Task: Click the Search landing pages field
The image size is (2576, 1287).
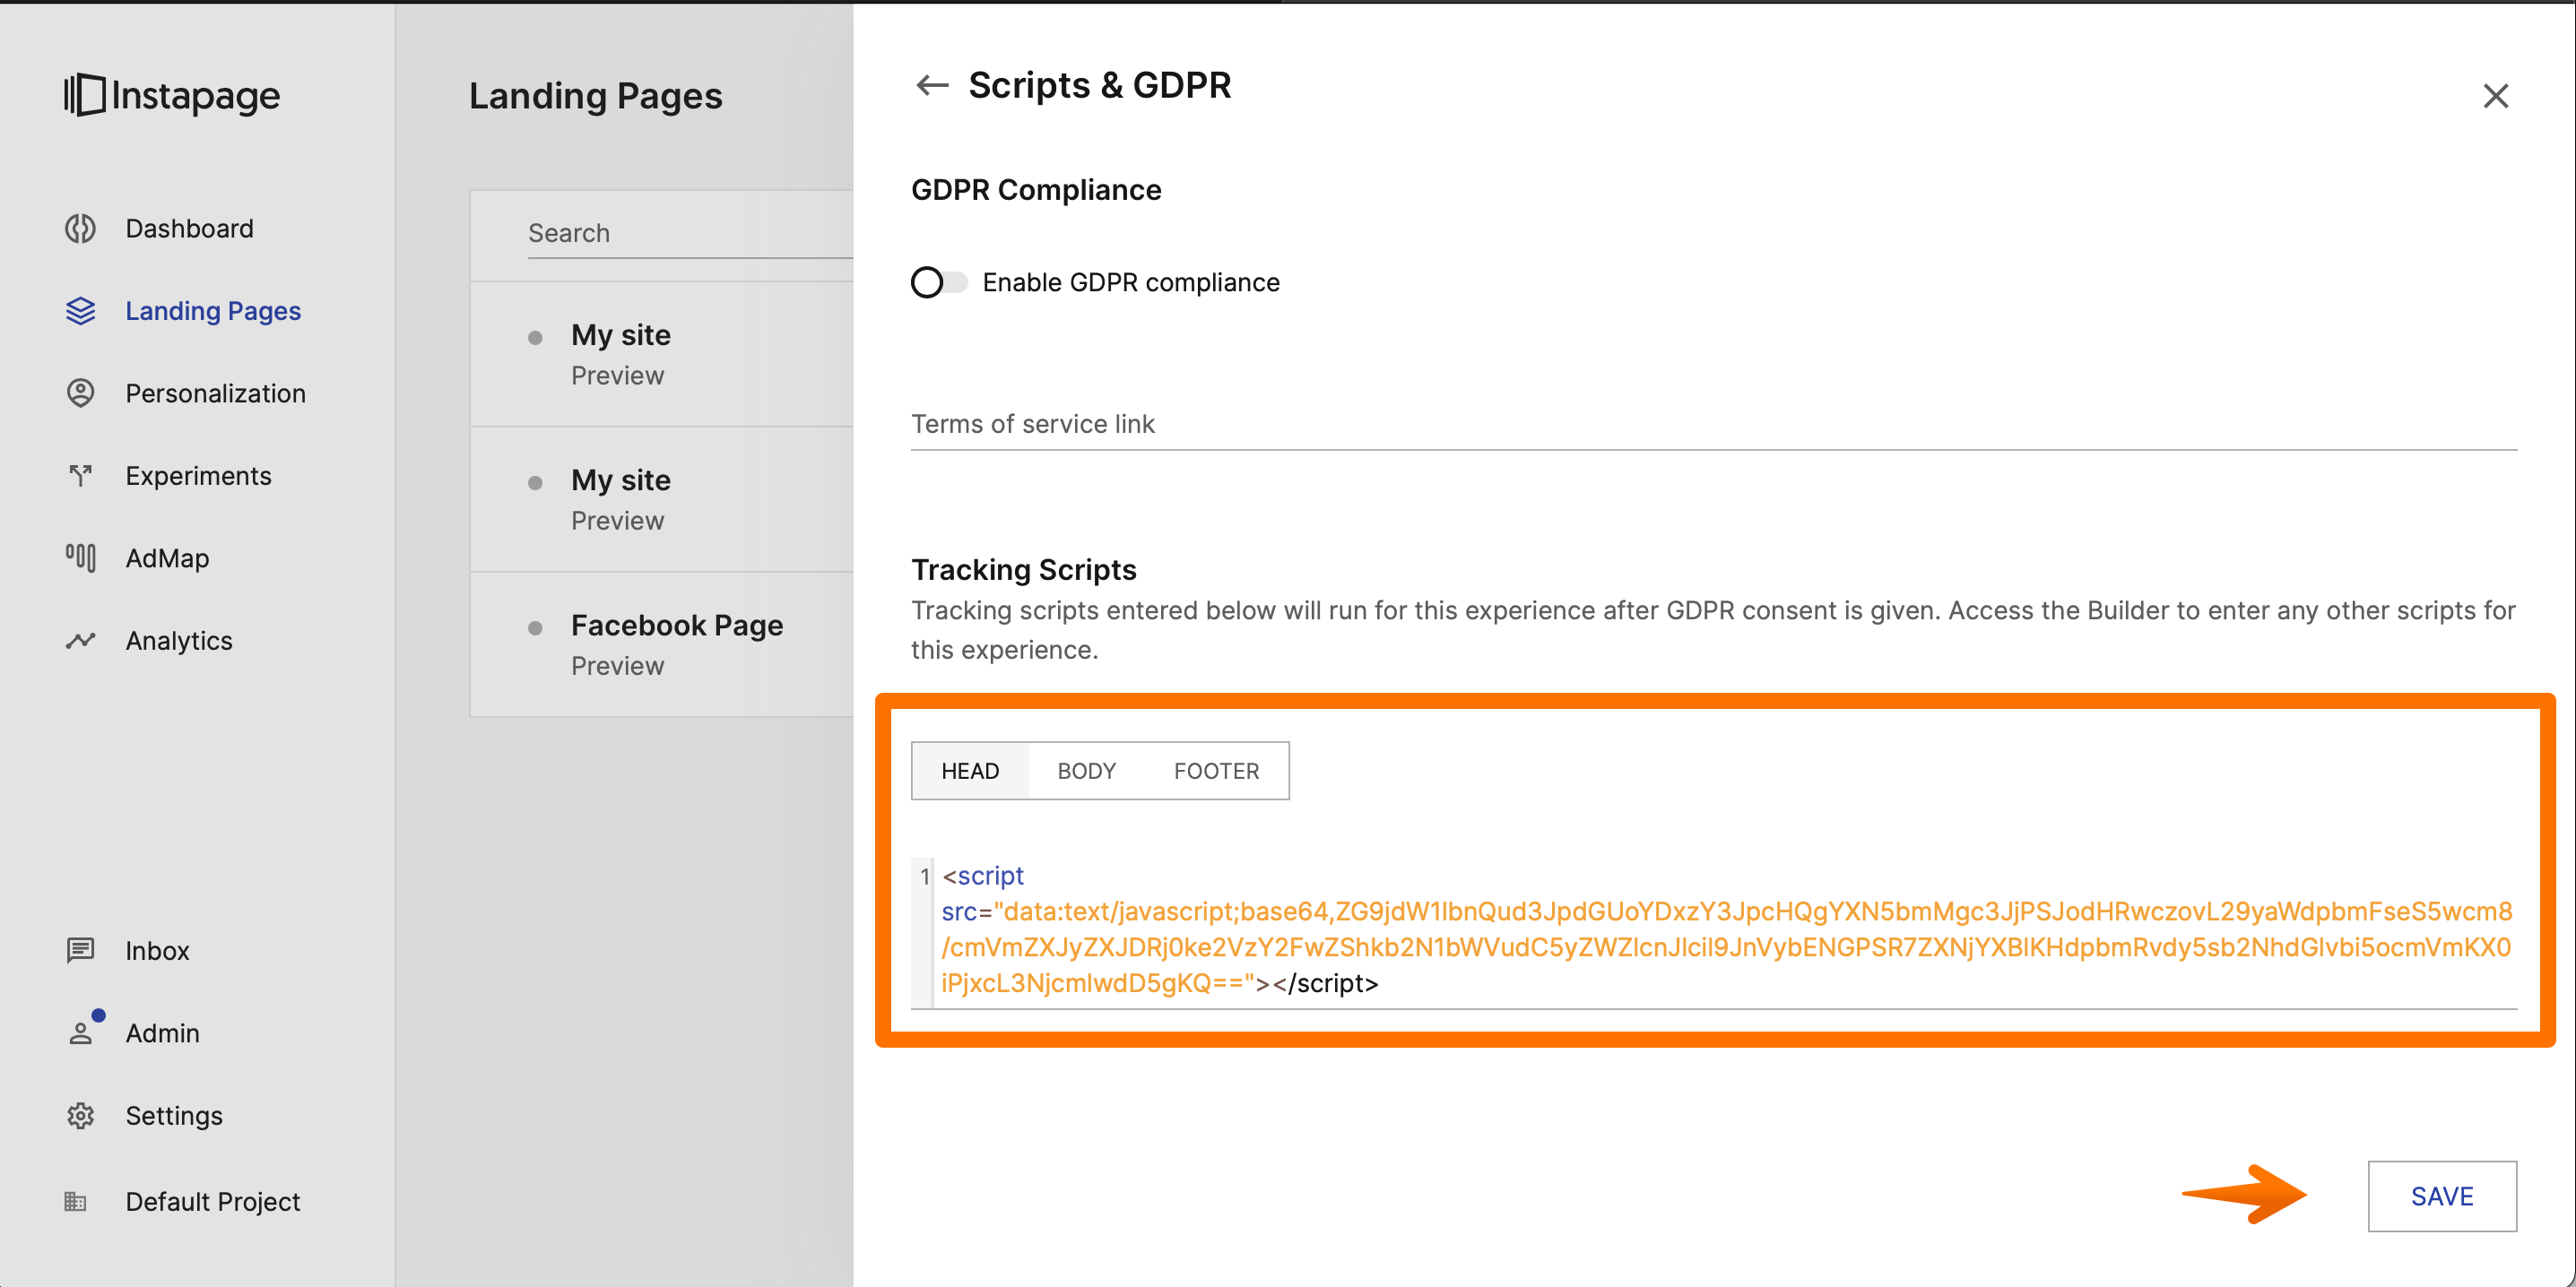Action: pyautogui.click(x=690, y=234)
